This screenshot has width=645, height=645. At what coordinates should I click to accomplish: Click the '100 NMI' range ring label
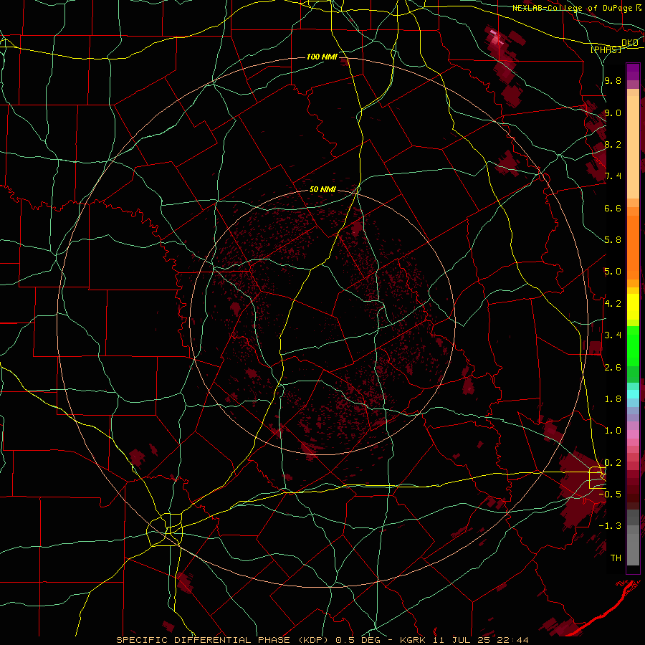coord(322,57)
